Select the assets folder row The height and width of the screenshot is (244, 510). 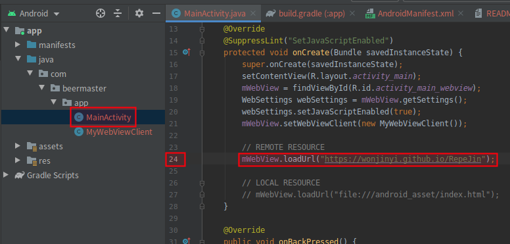83,146
